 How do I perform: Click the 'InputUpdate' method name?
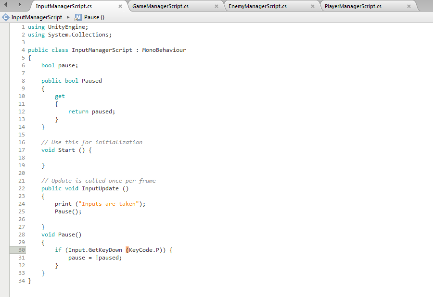(x=100, y=188)
